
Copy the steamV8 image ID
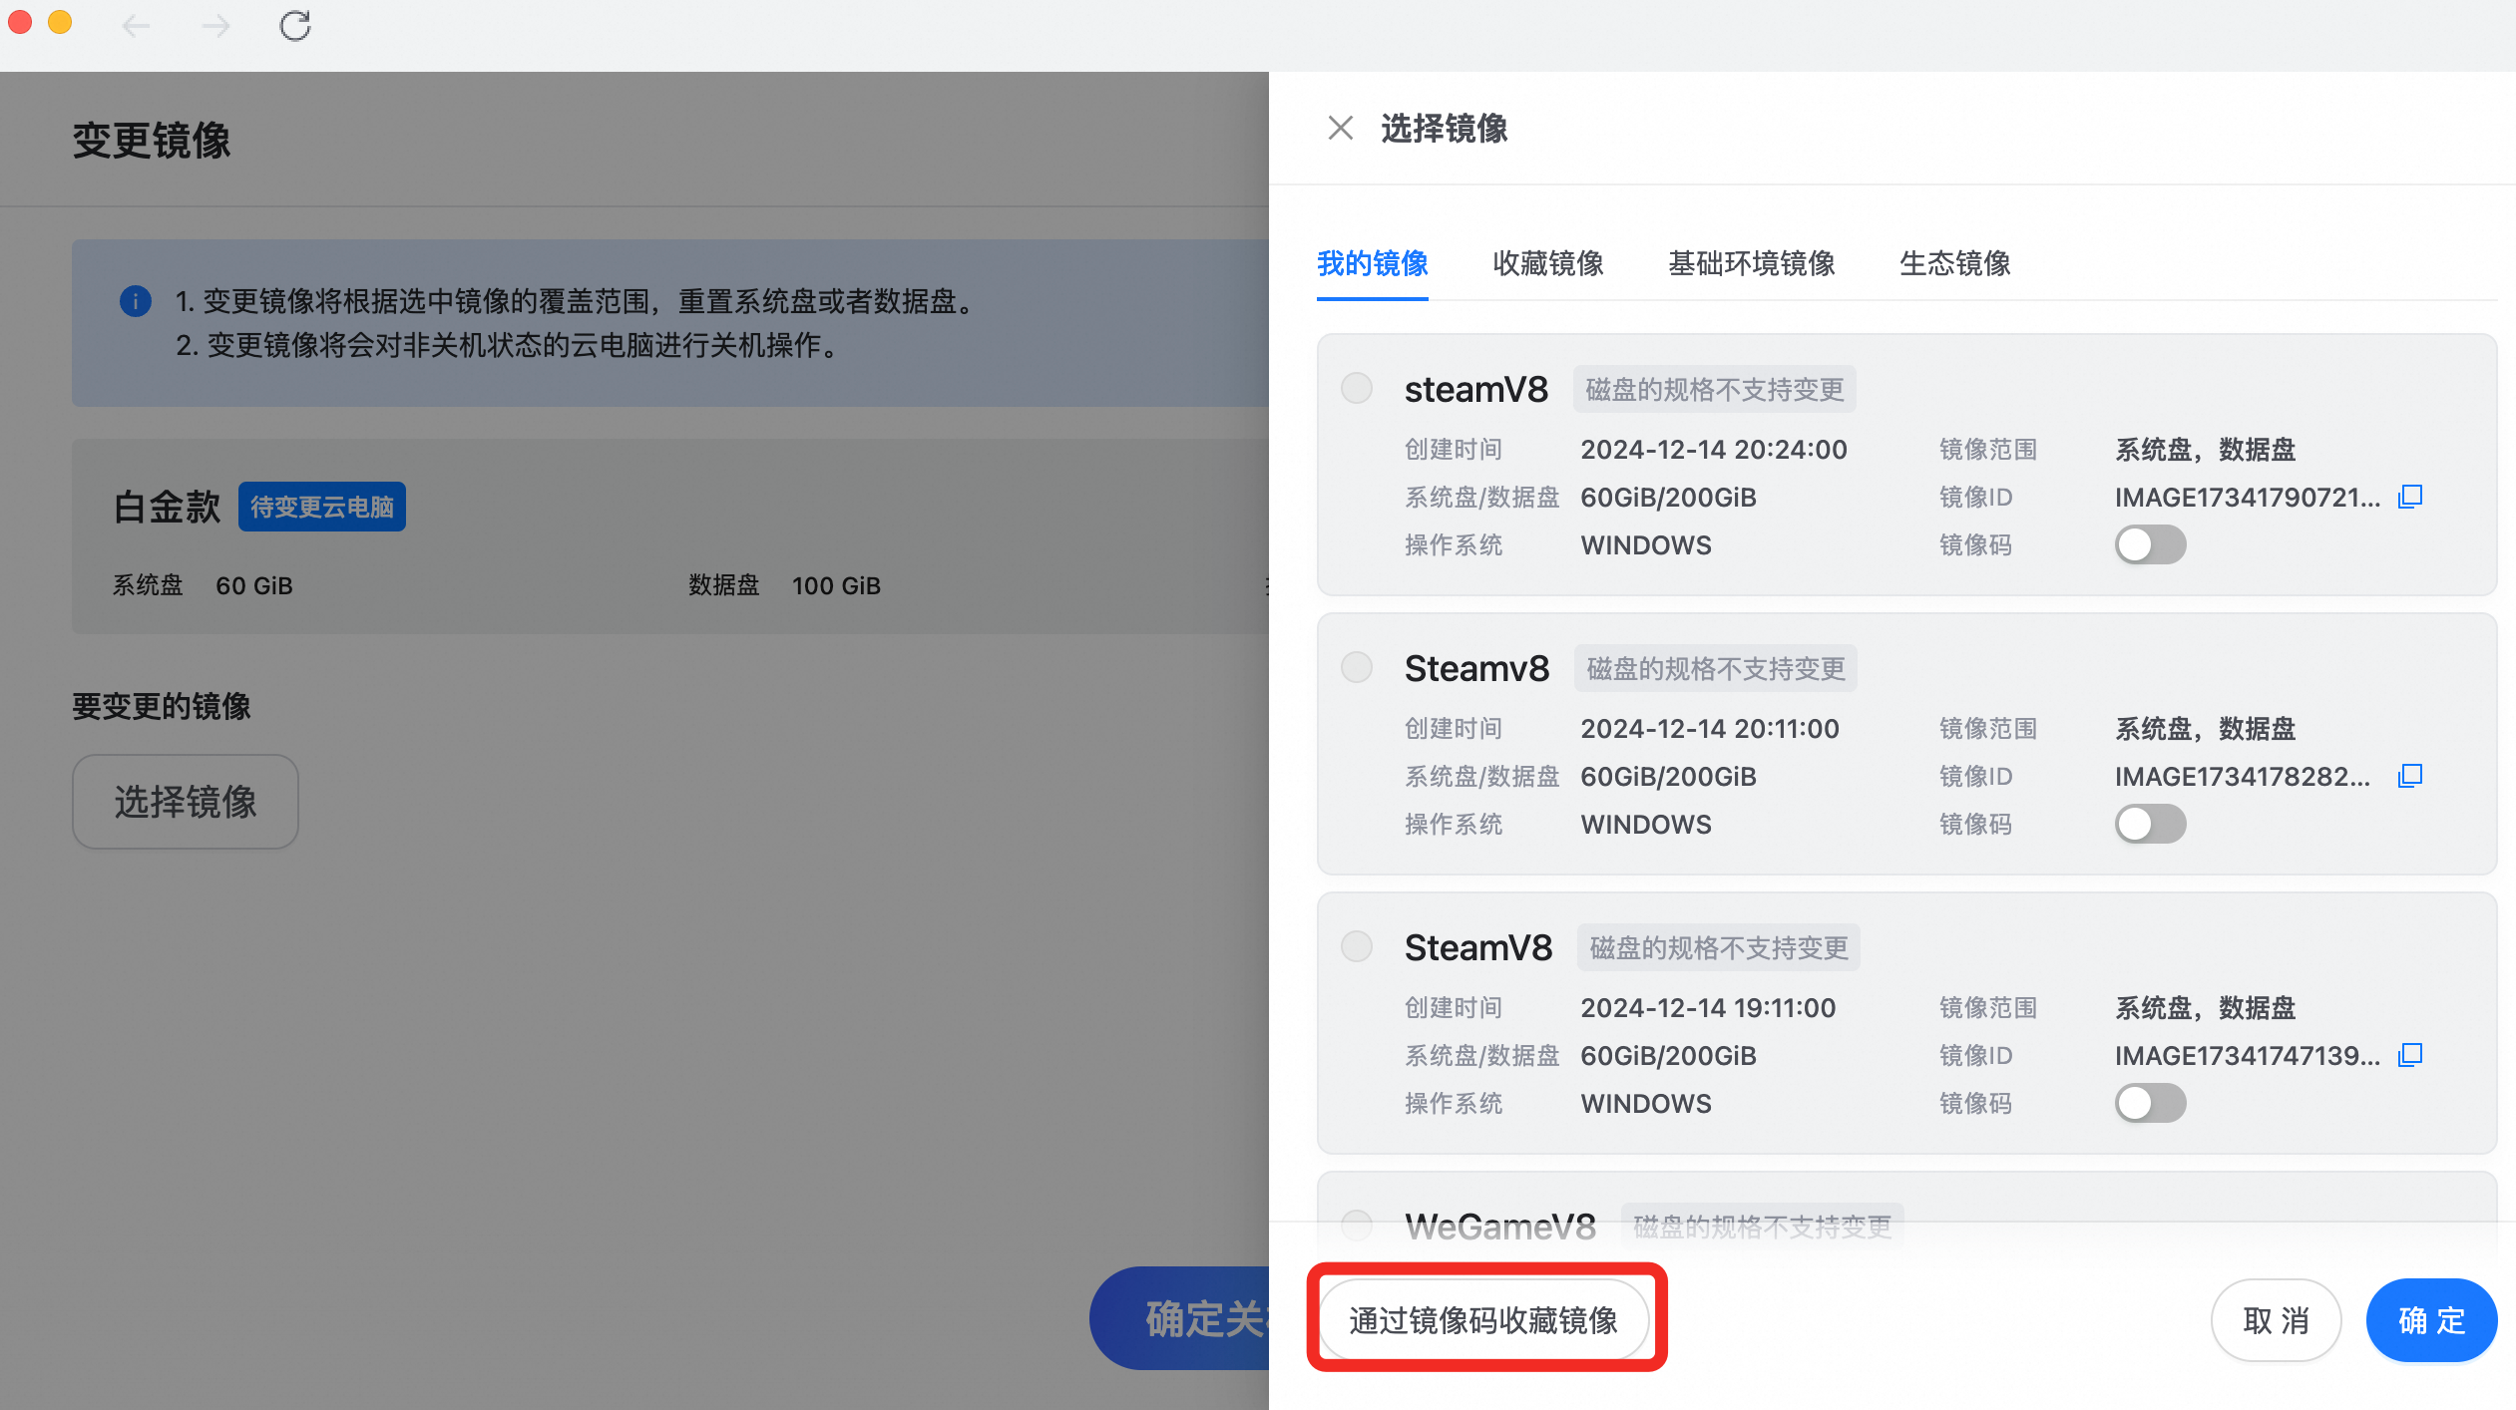tap(2410, 497)
